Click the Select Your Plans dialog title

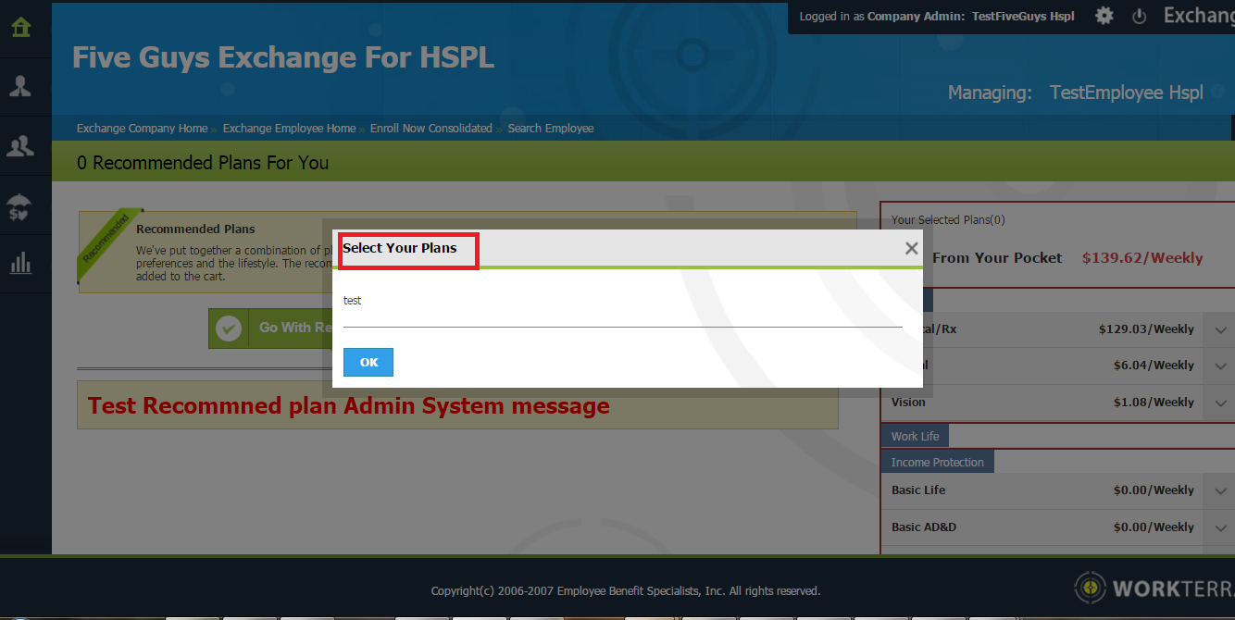pyautogui.click(x=400, y=248)
